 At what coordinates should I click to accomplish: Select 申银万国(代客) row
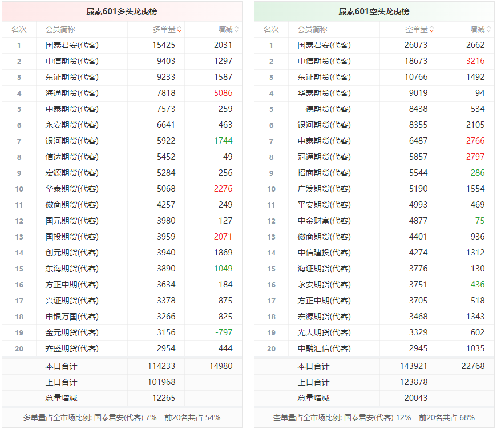click(122, 317)
